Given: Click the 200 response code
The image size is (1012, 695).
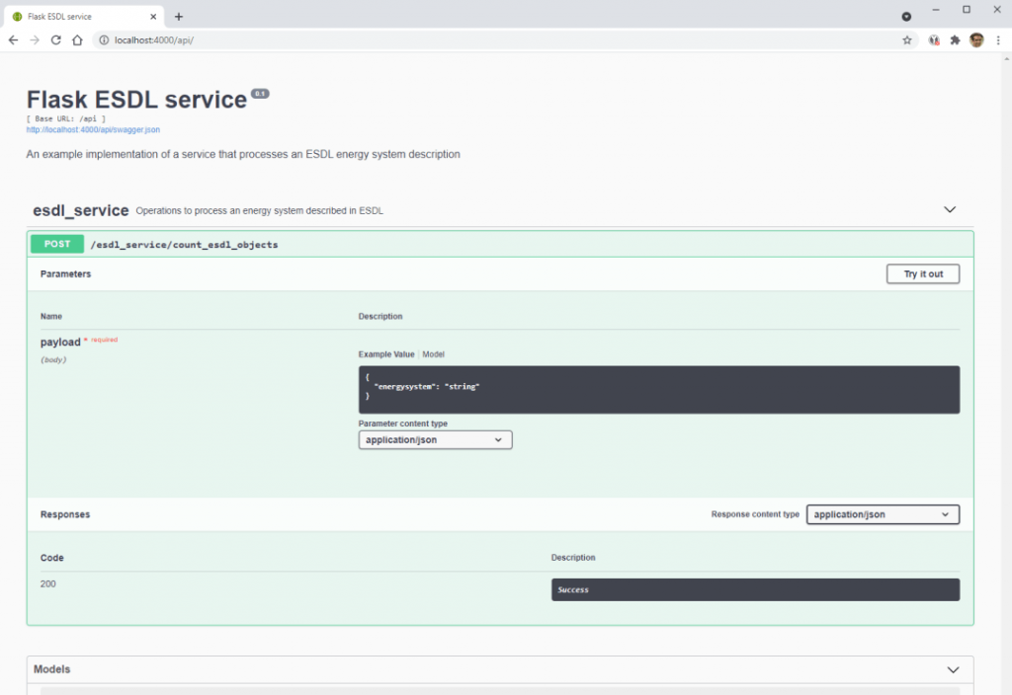Looking at the screenshot, I should click(47, 584).
